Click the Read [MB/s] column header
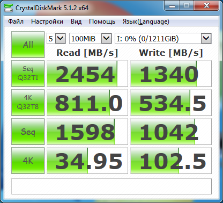The width and height of the screenshot is (223, 203). tap(87, 53)
